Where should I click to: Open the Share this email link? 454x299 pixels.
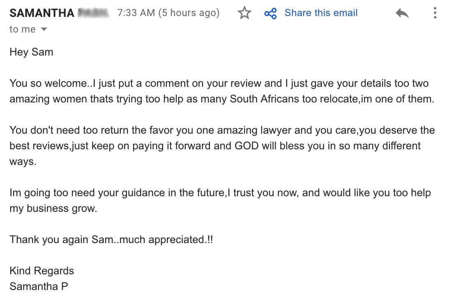(x=321, y=13)
